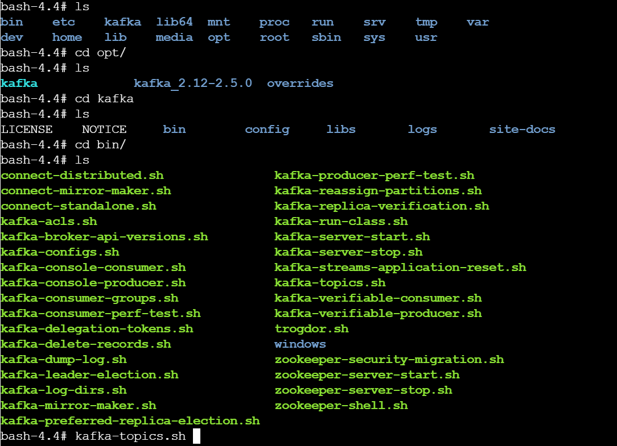The width and height of the screenshot is (617, 446).
Task: Select the root directory name
Action: (x=274, y=37)
